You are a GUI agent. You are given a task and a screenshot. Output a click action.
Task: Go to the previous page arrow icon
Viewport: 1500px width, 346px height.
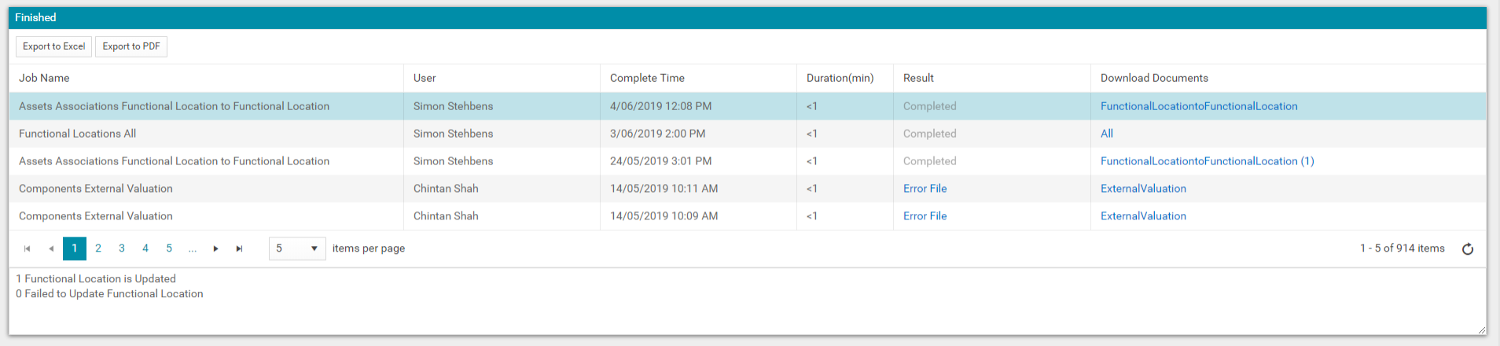click(51, 248)
